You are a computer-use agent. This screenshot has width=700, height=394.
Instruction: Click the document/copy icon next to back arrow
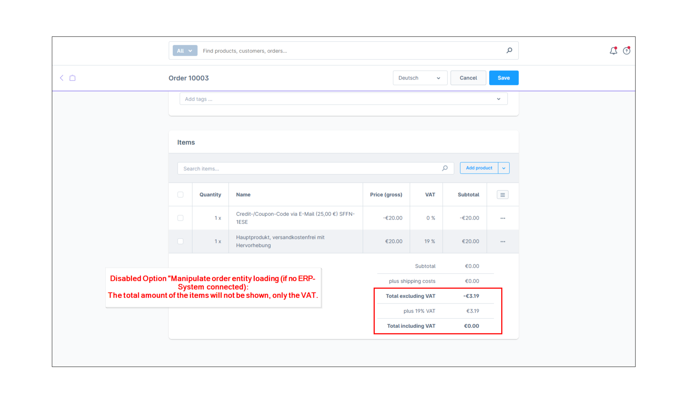click(72, 77)
